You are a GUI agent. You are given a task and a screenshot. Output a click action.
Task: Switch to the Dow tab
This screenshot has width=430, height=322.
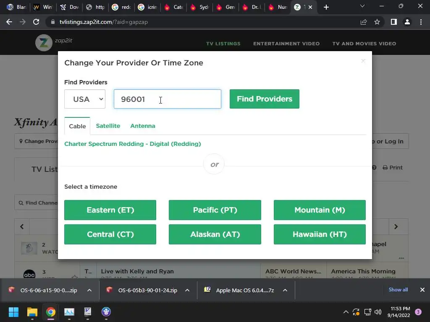69,7
